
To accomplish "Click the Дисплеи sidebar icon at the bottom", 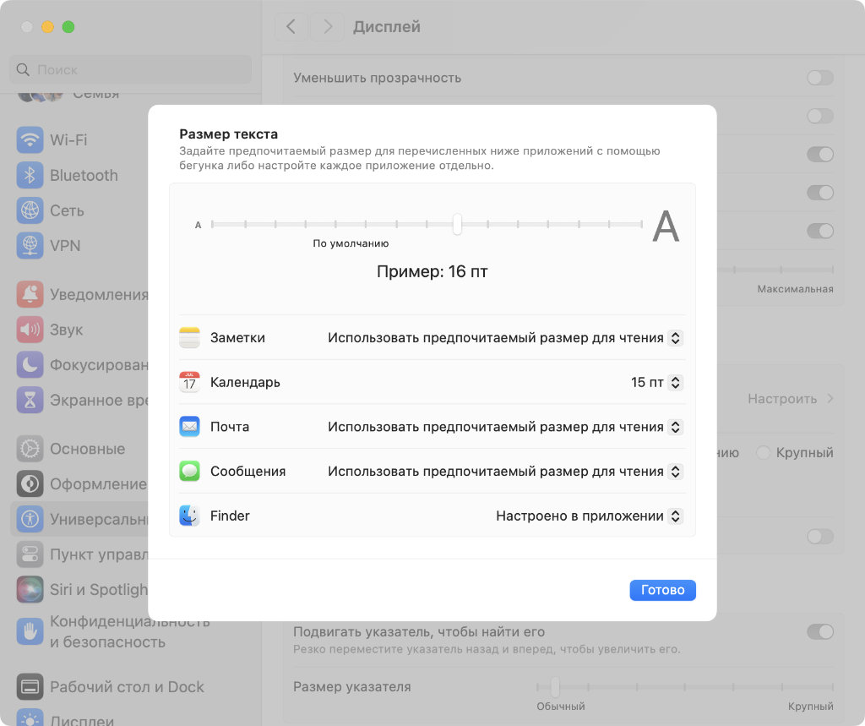I will point(30,718).
